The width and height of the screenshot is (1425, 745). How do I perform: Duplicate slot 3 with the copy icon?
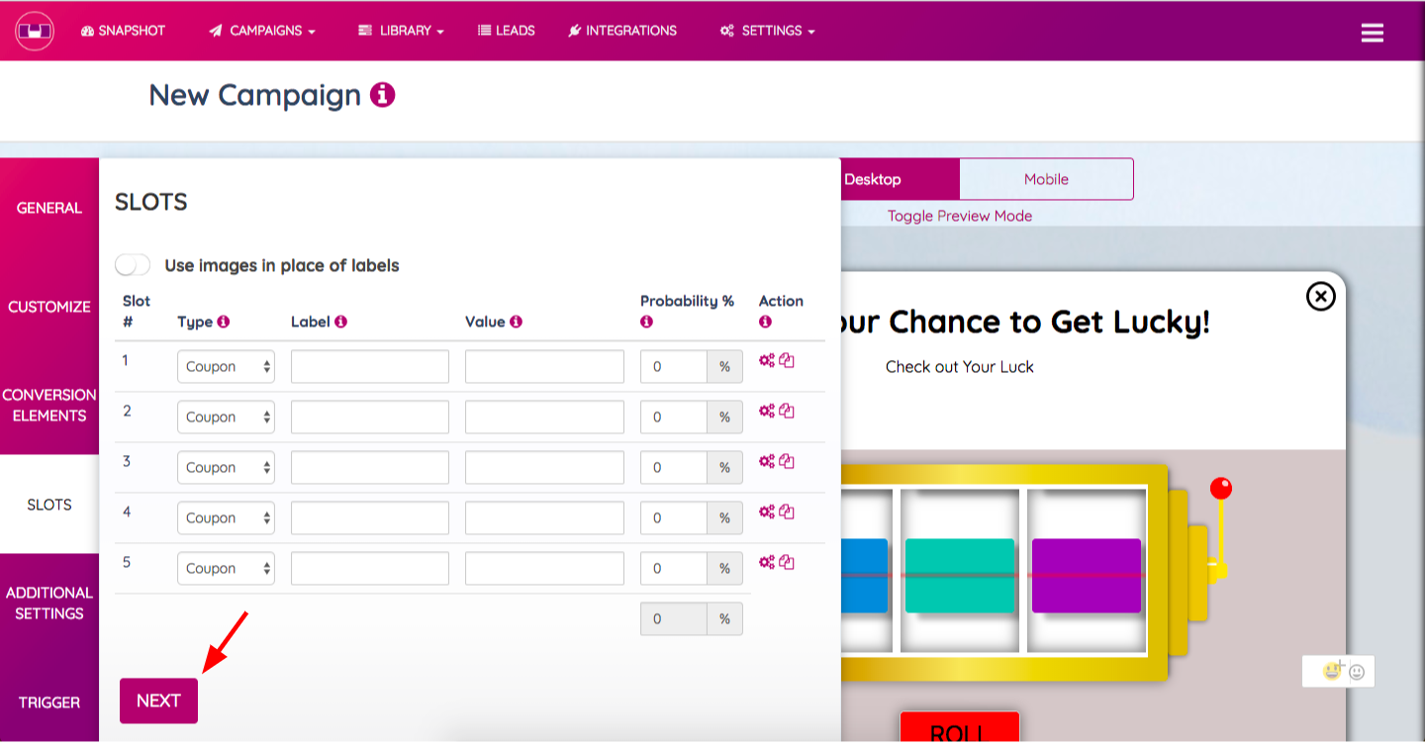click(787, 461)
